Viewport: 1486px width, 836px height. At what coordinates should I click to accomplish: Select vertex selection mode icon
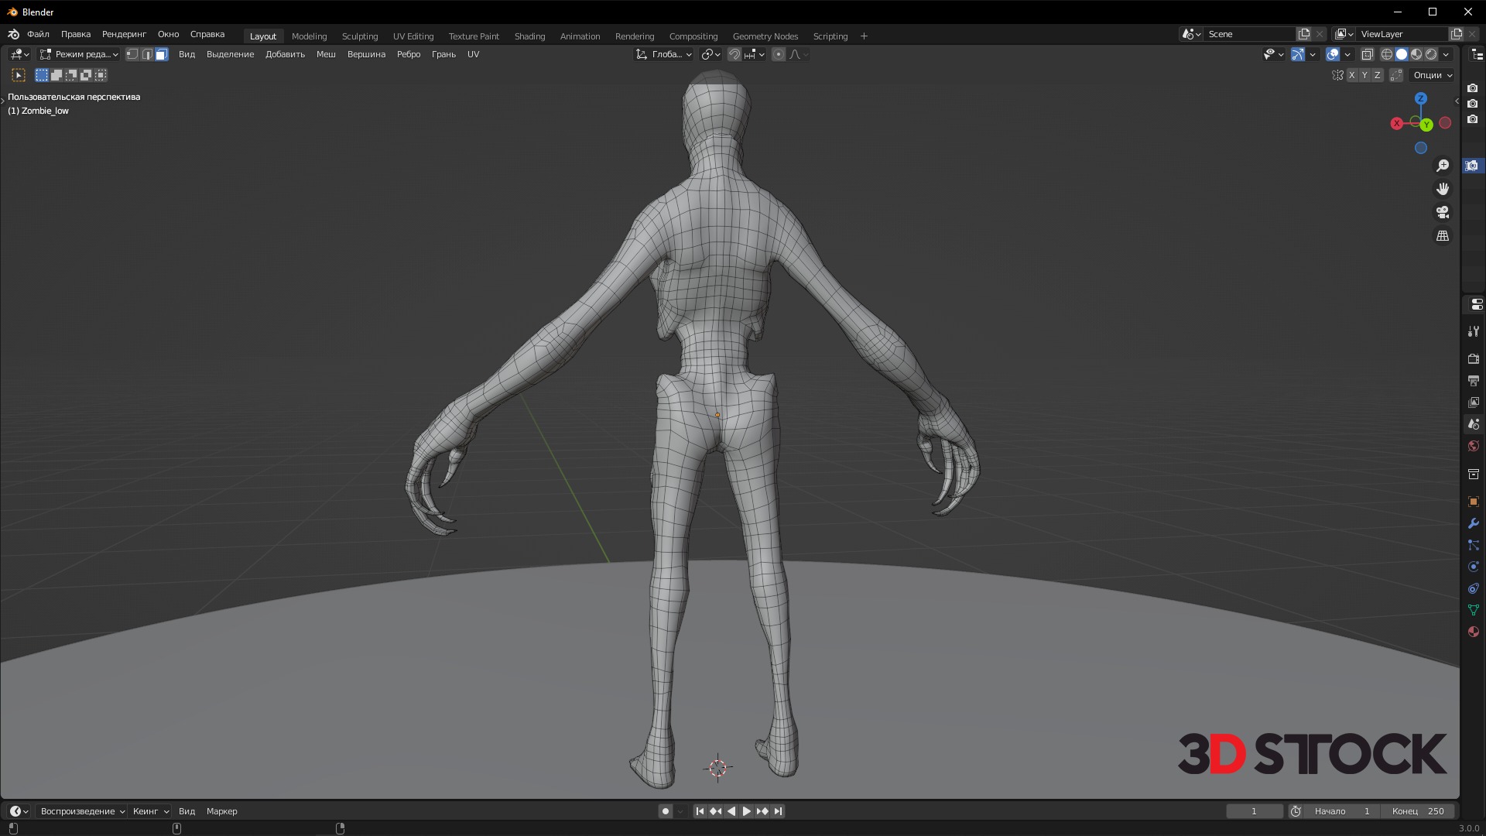(132, 54)
